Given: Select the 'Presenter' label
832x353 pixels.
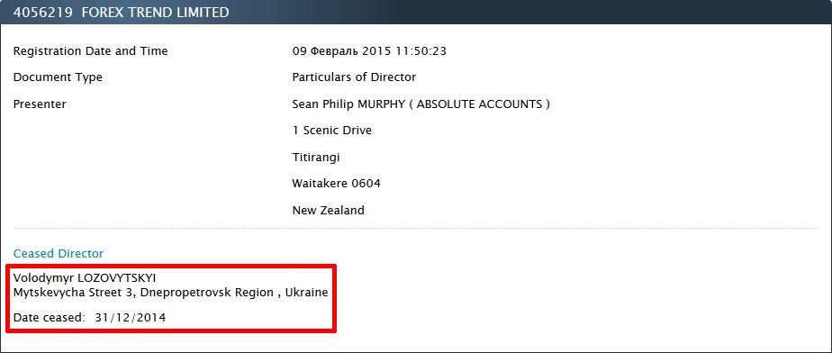Looking at the screenshot, I should tap(40, 104).
